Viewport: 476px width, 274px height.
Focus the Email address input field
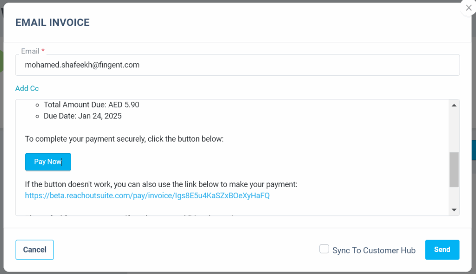tap(237, 65)
